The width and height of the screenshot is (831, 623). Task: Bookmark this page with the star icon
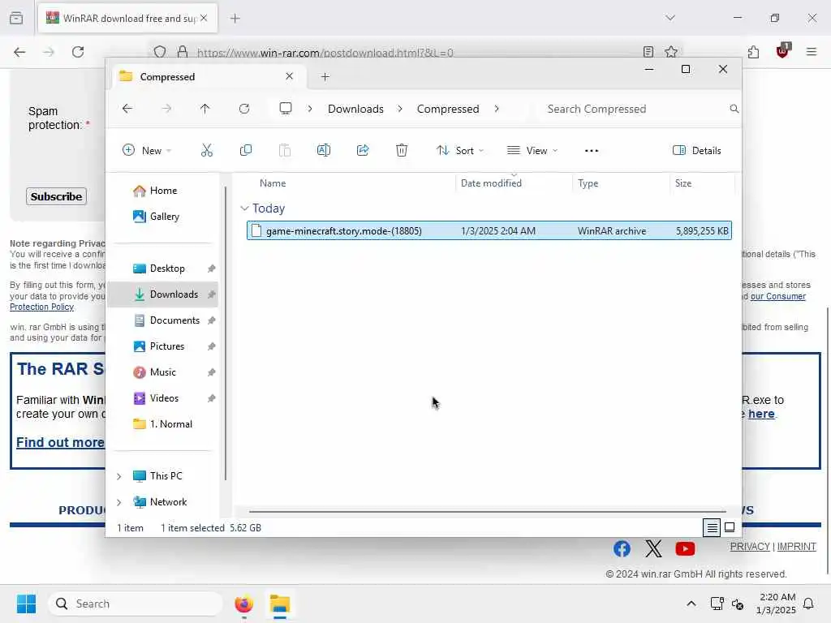coord(671,52)
